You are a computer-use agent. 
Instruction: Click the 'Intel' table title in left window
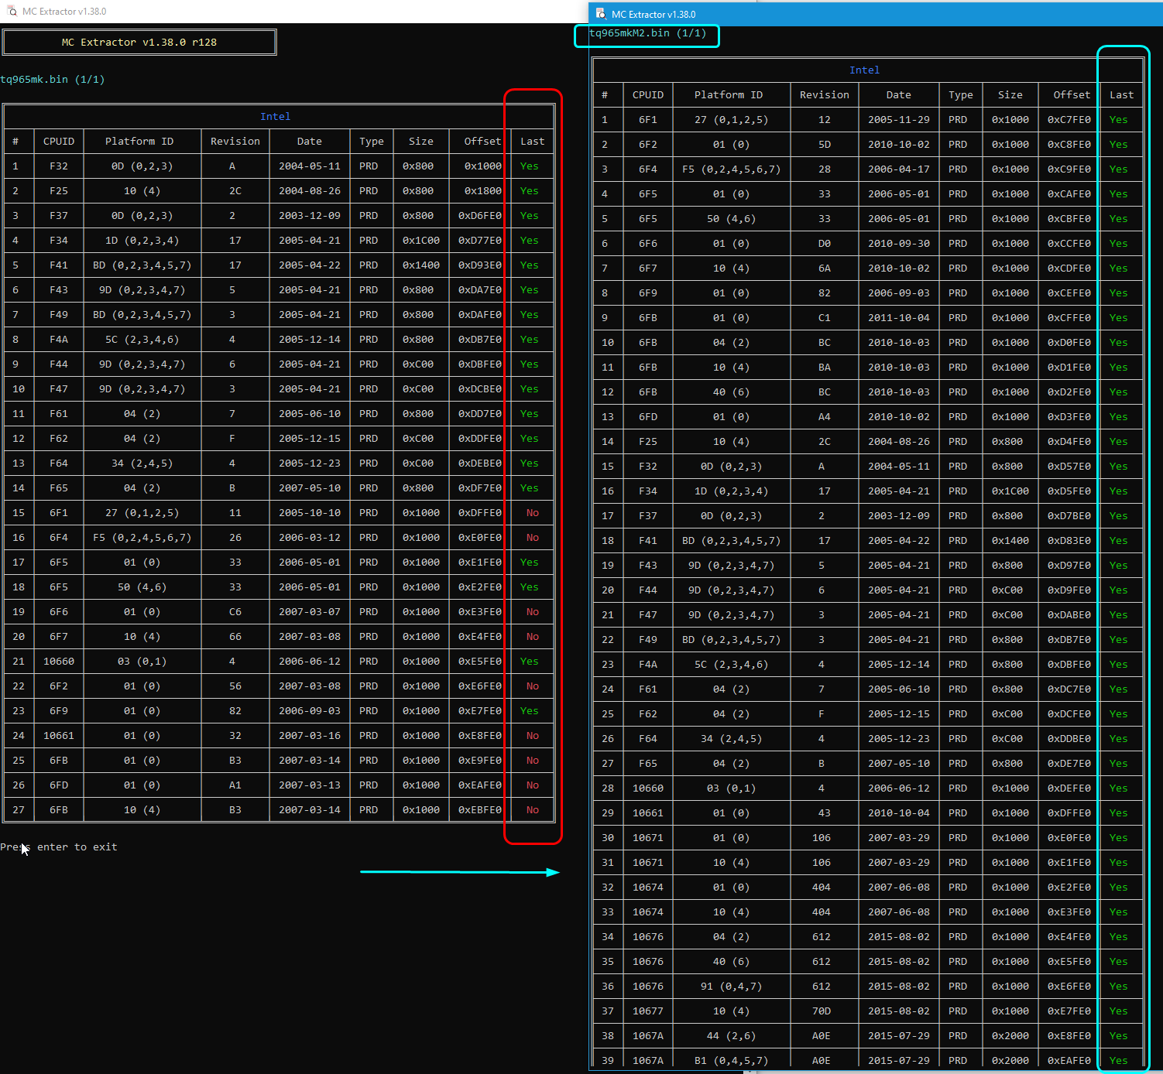point(276,117)
